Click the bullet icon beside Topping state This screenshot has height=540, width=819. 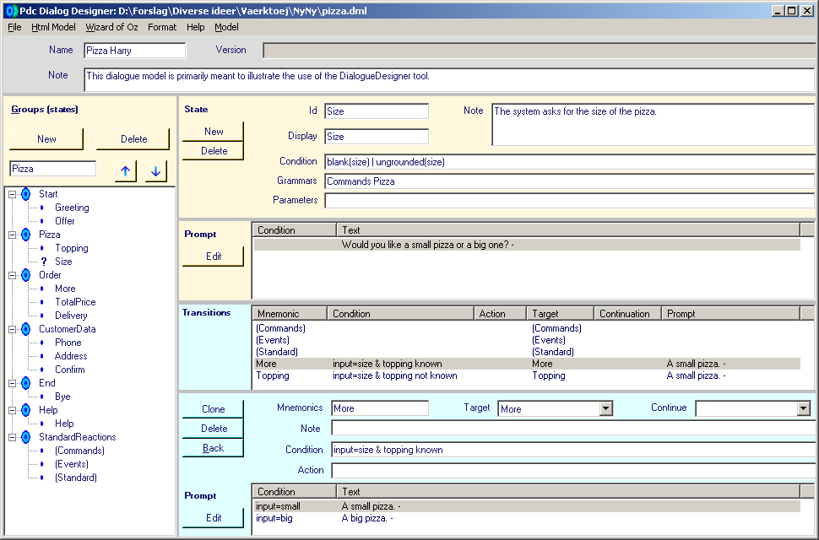point(42,248)
